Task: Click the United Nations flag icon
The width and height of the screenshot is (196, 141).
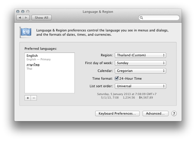Action: pos(26,32)
